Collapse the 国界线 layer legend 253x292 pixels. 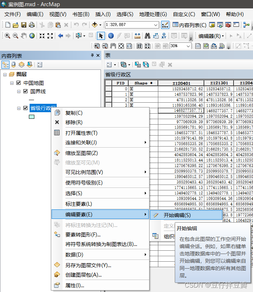pos(19,91)
